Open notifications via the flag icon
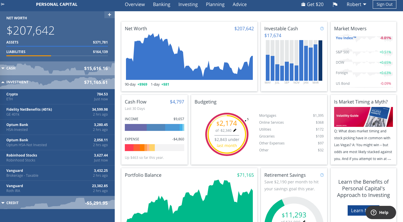403x222 pixels. [335, 4]
